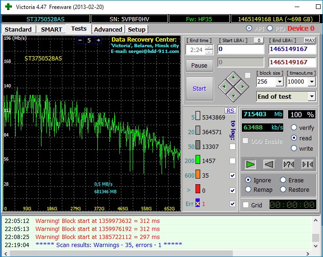The image size is (323, 257).
Task: Uncheck the 600 ms log checkbox
Action: point(232,176)
